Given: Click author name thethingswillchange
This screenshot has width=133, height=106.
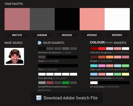Looking at the screenshot, I should [x=117, y=70].
